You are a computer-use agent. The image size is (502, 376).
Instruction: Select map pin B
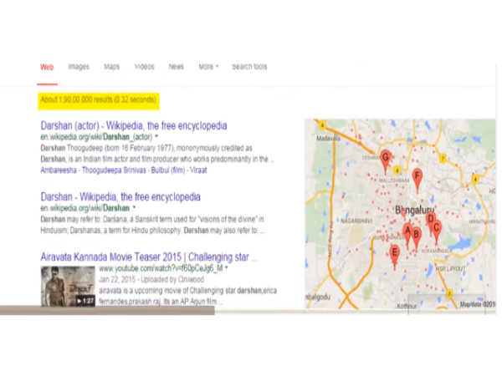(416, 238)
